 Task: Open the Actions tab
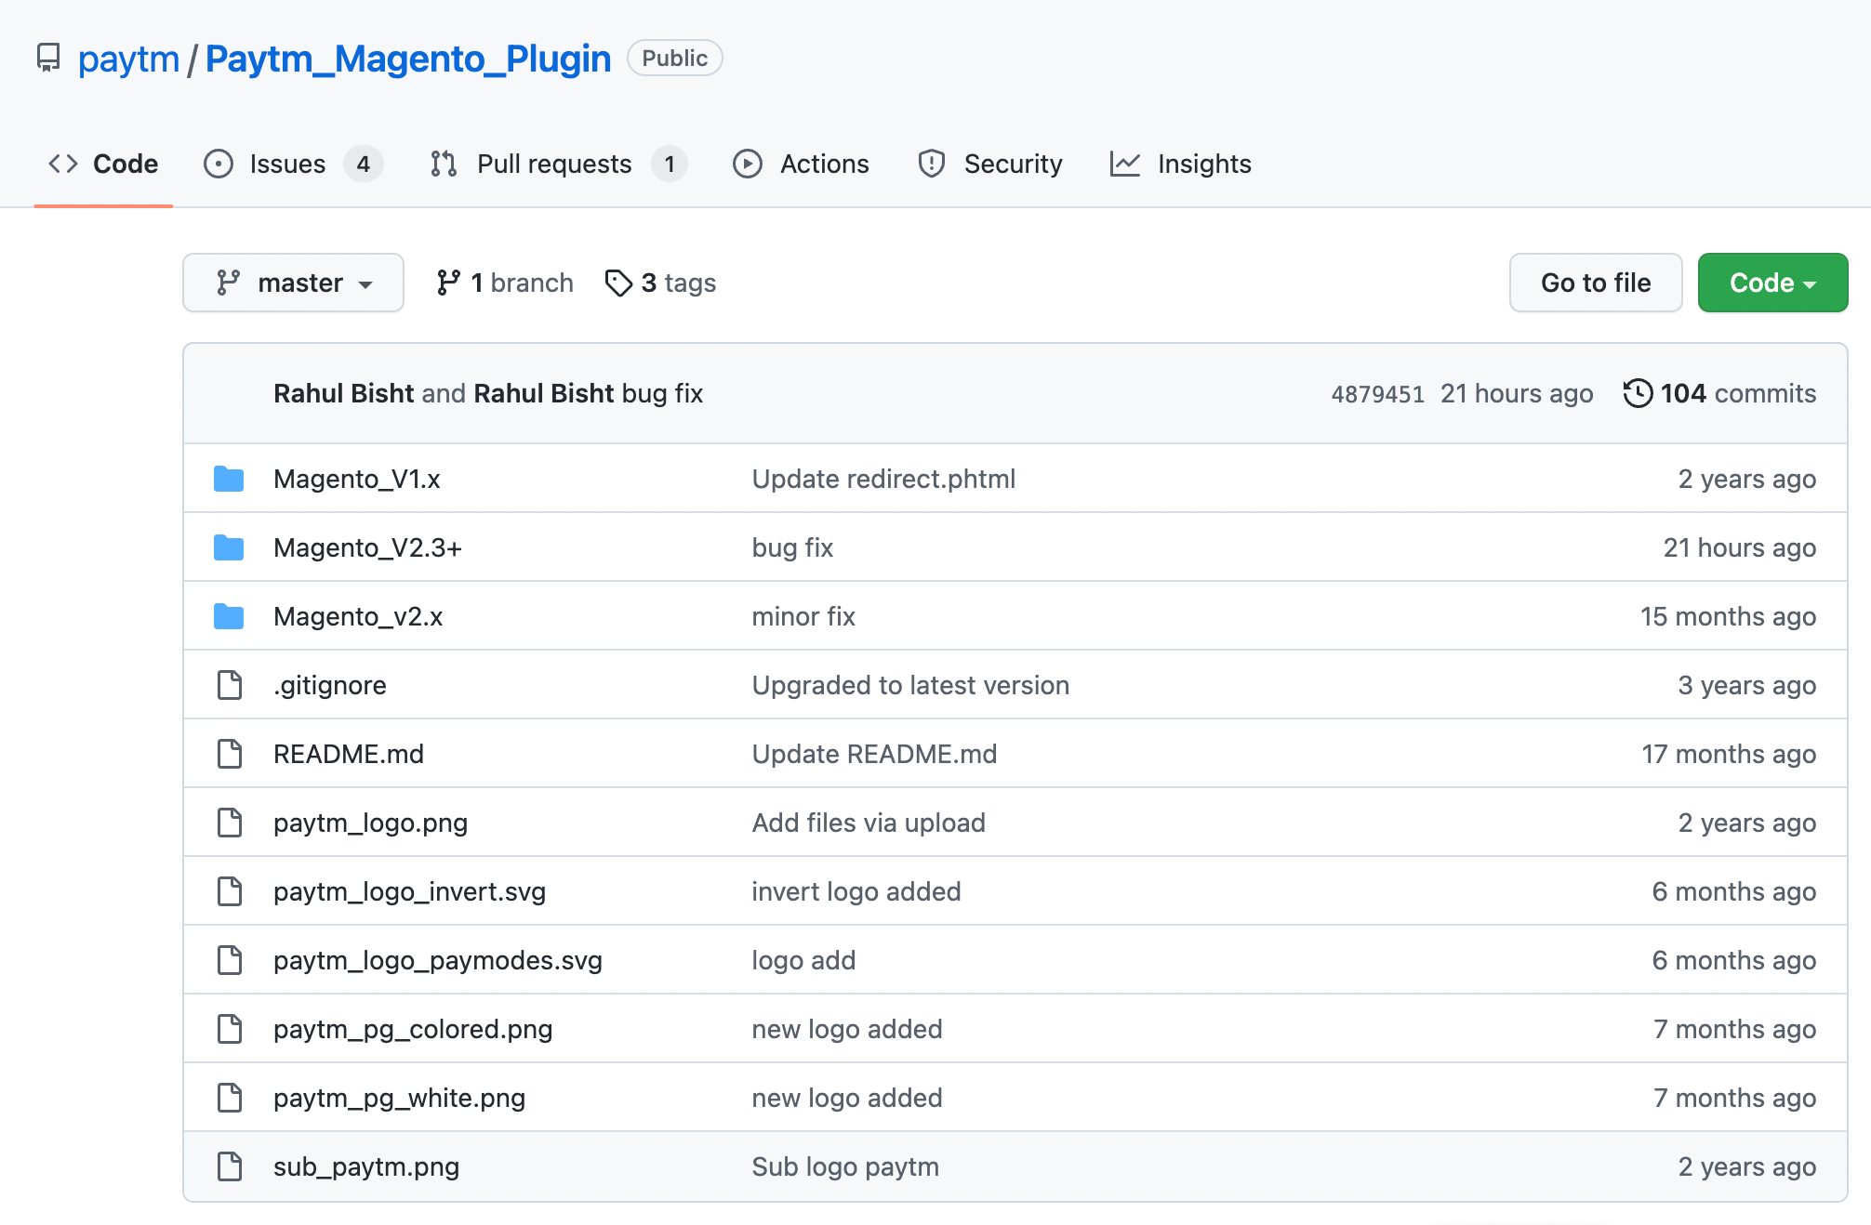(x=801, y=164)
